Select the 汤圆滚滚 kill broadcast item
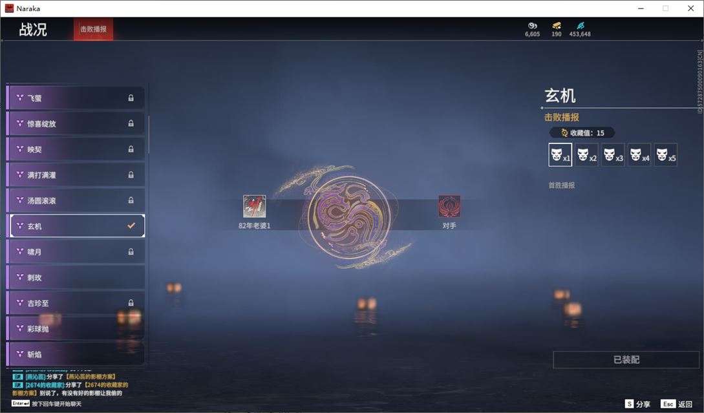The width and height of the screenshot is (704, 413). (x=76, y=200)
